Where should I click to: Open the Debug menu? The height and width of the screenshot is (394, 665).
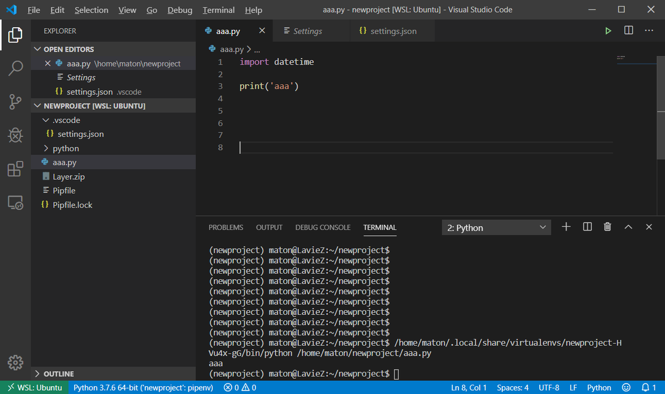pyautogui.click(x=180, y=10)
